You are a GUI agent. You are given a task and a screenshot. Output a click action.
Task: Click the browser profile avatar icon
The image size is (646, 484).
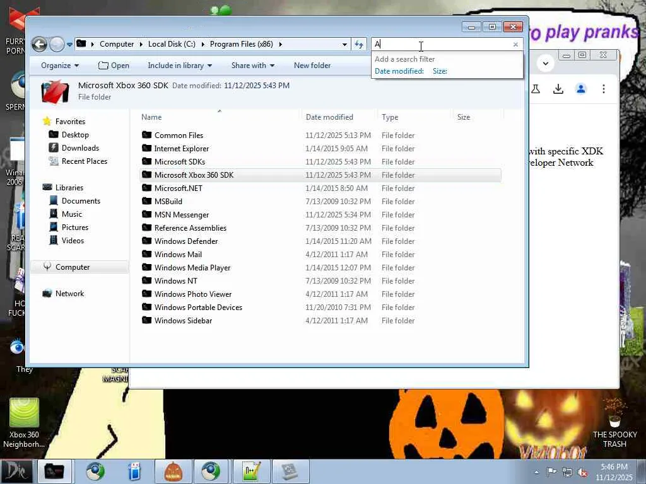[x=581, y=89]
